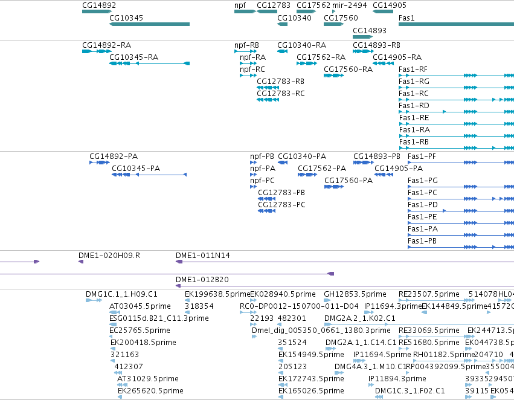Click the Fas1-PB protein label
This screenshot has width=514, height=400.
(x=422, y=241)
